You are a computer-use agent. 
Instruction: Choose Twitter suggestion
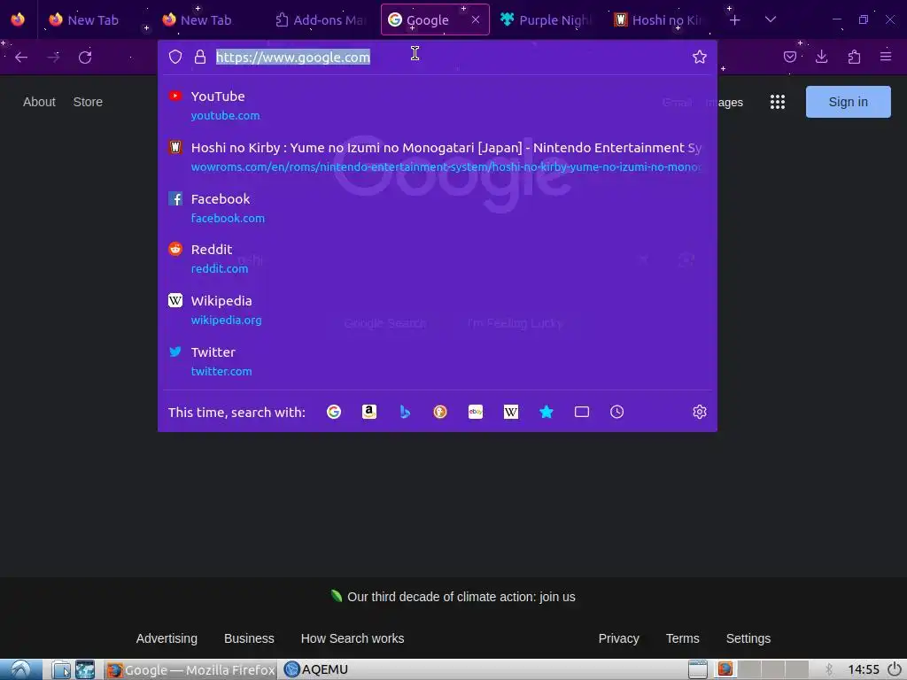438,361
